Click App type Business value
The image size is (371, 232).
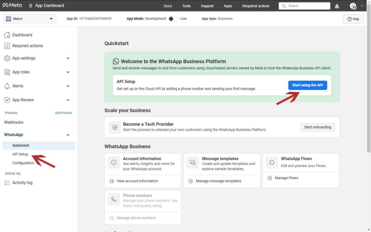coord(225,19)
